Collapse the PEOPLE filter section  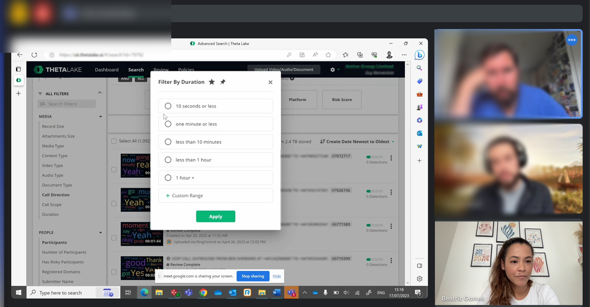tap(101, 233)
